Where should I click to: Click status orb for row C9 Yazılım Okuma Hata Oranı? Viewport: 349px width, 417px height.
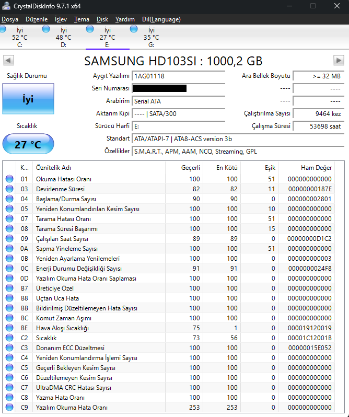pyautogui.click(x=9, y=407)
